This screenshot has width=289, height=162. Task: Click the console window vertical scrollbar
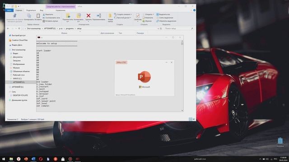point(182,76)
